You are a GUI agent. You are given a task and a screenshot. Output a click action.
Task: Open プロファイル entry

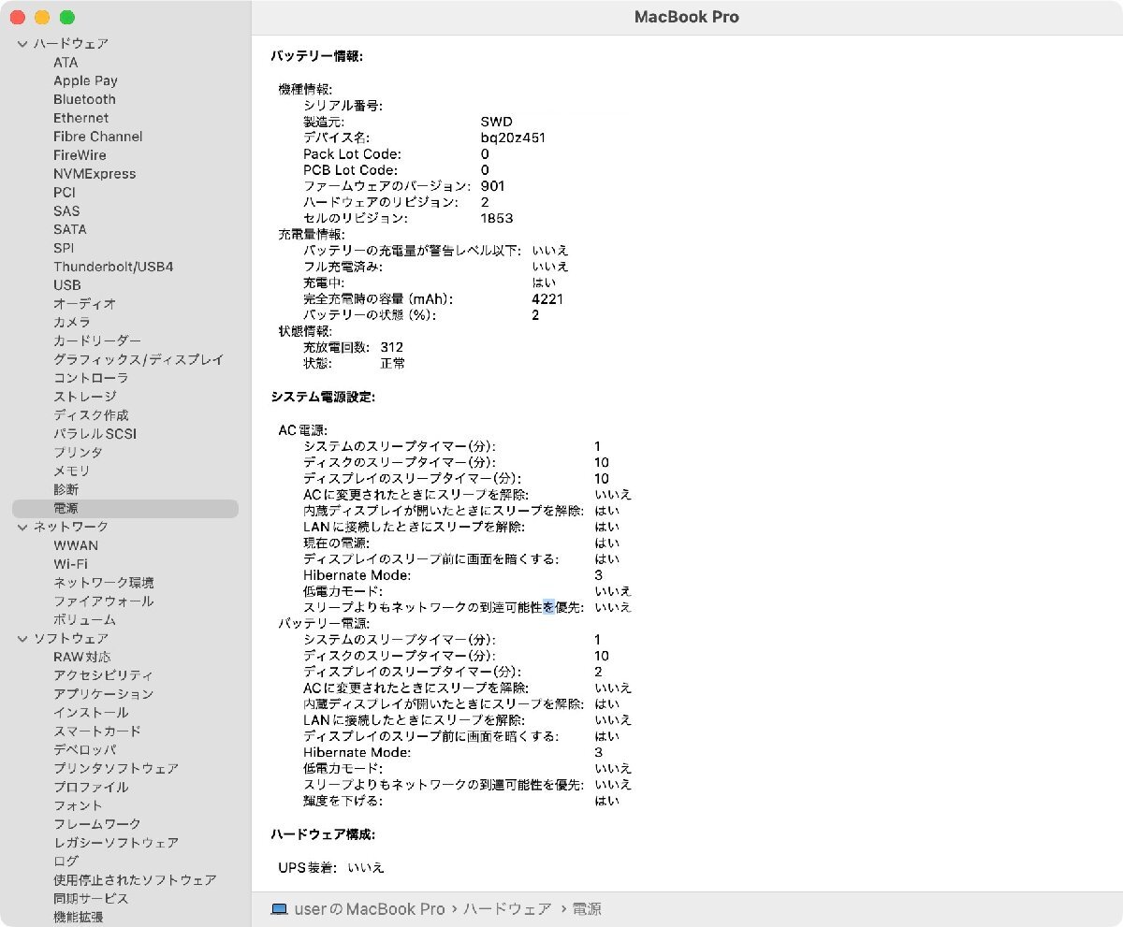(x=91, y=787)
